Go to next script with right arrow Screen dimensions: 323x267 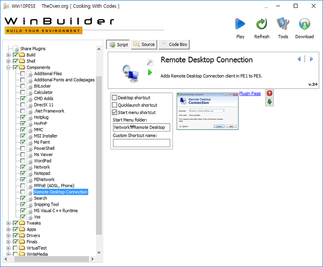click(x=311, y=59)
